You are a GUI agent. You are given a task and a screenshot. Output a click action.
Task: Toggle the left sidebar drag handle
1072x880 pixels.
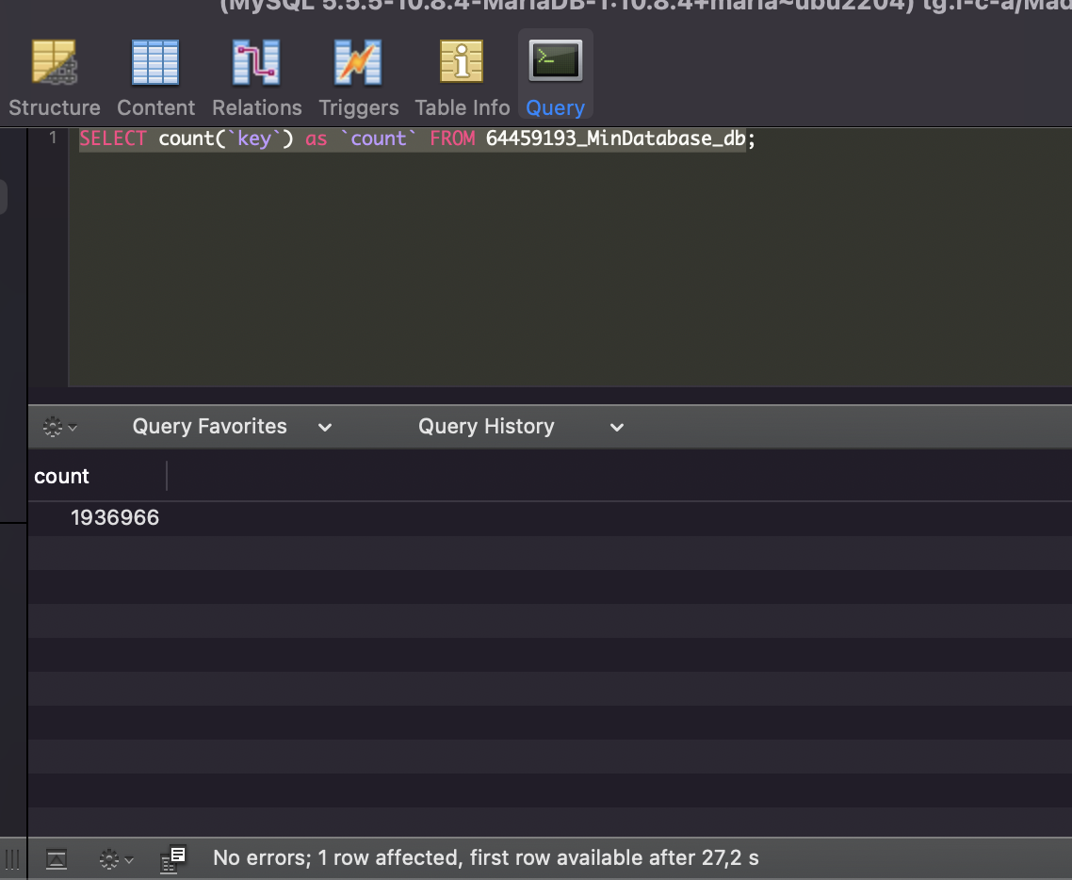[11, 858]
